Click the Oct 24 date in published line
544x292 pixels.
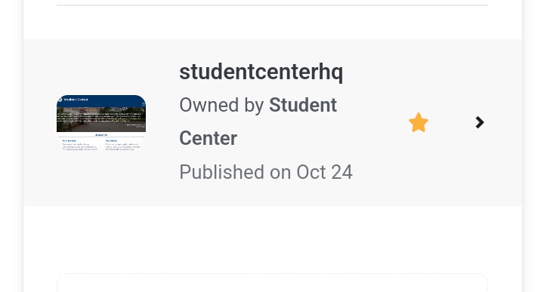click(x=324, y=172)
